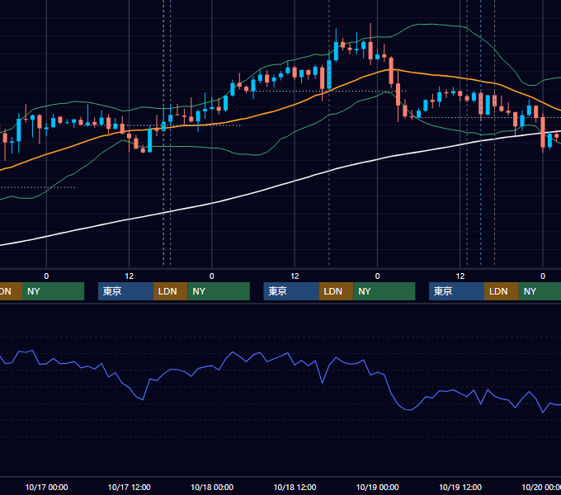
Task: Select the LDN session block for 10/17
Action: 170,291
